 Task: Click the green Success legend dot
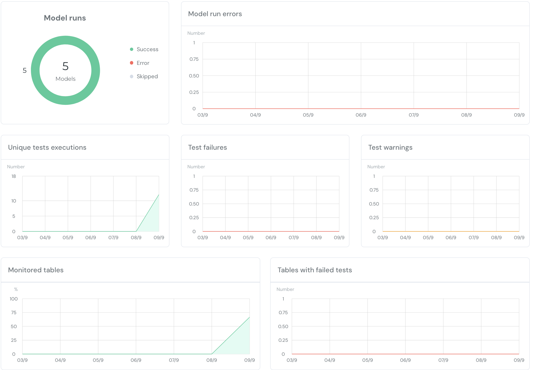[x=132, y=49]
